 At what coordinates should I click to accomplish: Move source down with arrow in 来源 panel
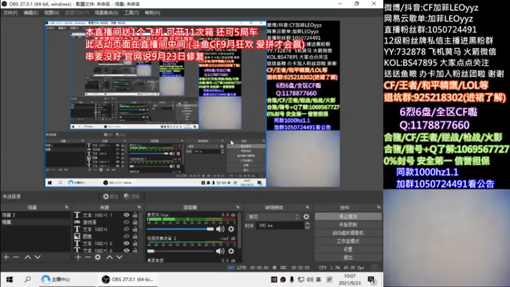point(119,257)
